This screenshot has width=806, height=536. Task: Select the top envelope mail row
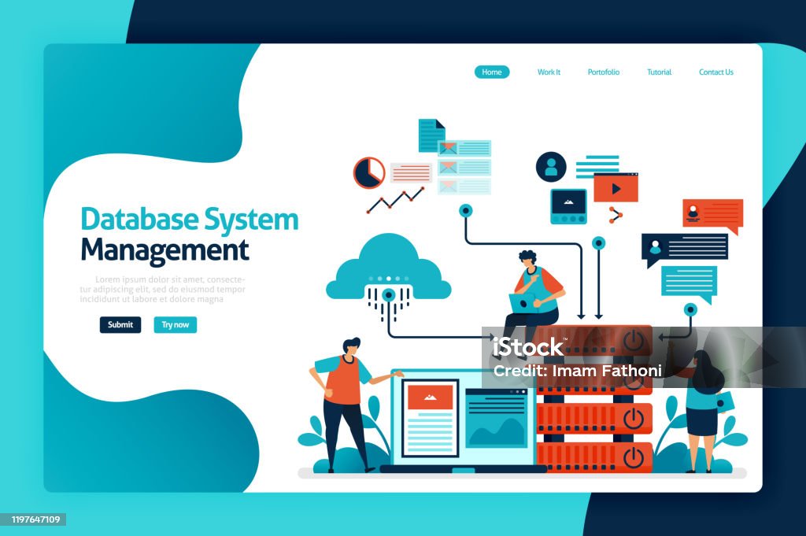coord(464,149)
